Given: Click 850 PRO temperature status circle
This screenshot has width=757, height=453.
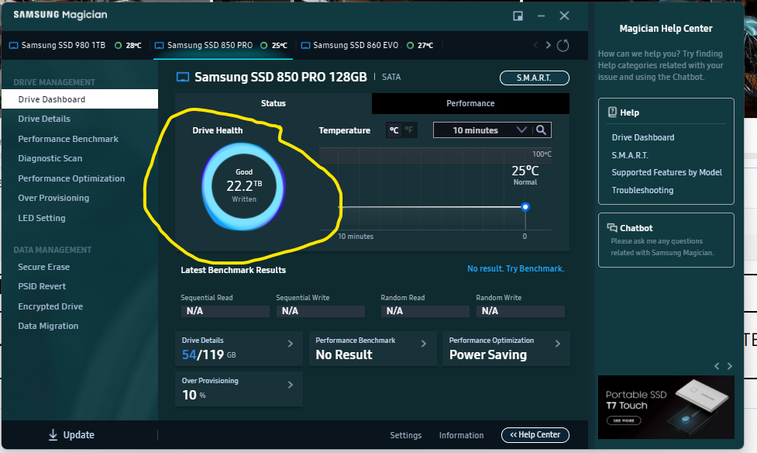Looking at the screenshot, I should coord(263,46).
